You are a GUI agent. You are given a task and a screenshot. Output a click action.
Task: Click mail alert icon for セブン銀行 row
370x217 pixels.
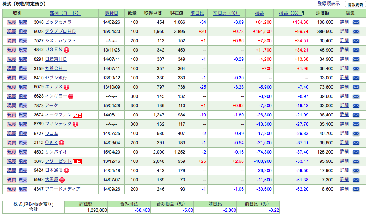click(x=356, y=78)
